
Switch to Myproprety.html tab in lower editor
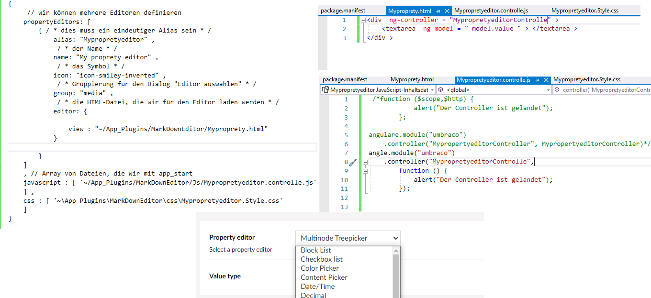click(x=412, y=79)
